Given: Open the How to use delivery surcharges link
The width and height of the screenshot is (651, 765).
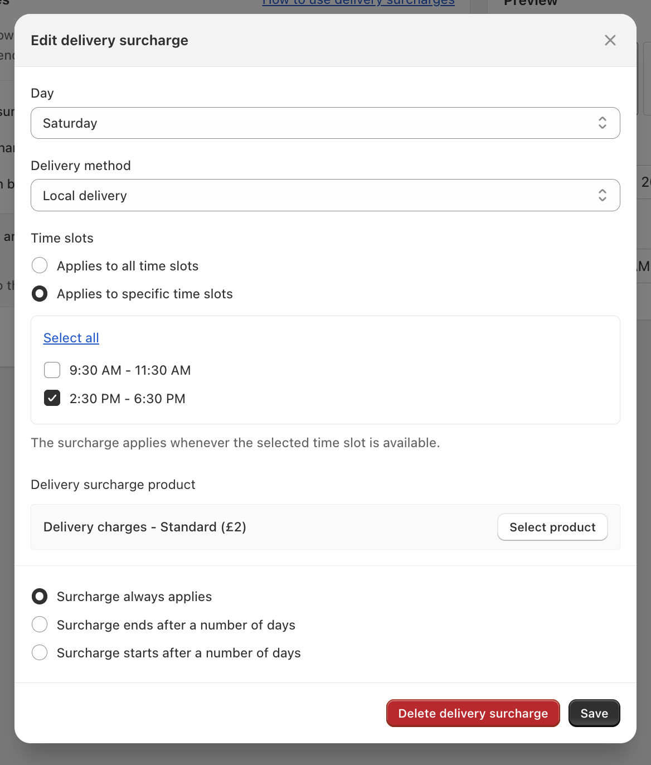Looking at the screenshot, I should [x=358, y=3].
